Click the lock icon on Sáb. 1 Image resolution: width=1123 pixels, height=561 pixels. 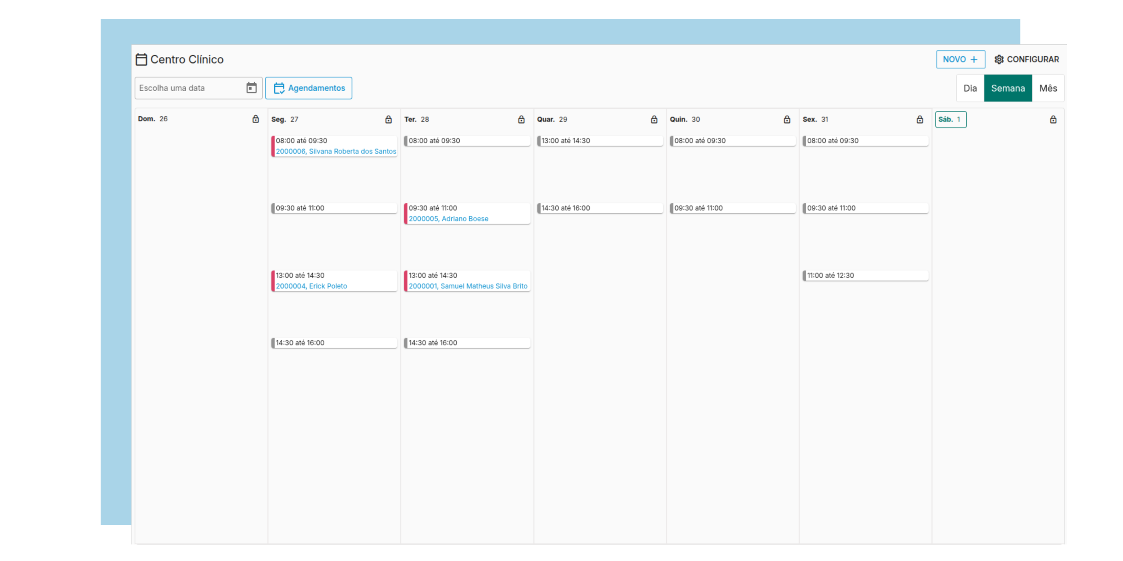(1053, 119)
